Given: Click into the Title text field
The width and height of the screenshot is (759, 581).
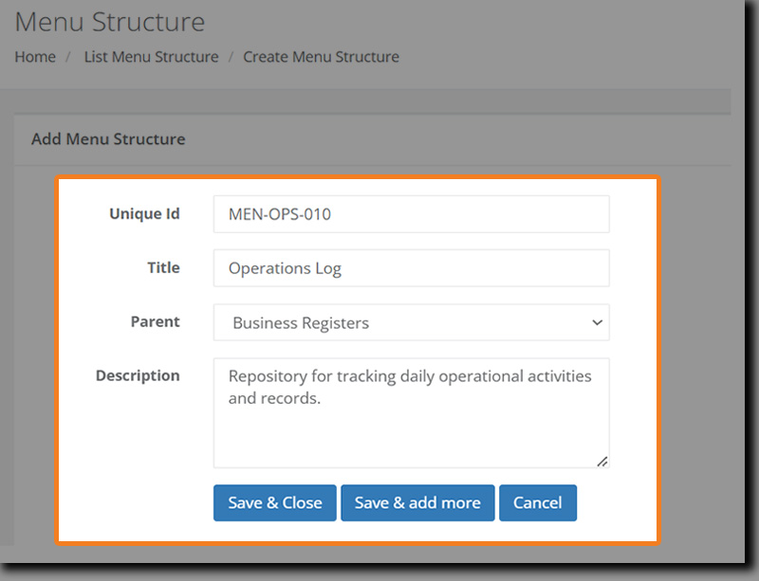Looking at the screenshot, I should point(411,268).
